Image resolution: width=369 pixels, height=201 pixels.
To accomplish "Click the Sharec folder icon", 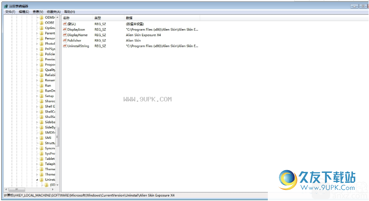I will pos(42,101).
